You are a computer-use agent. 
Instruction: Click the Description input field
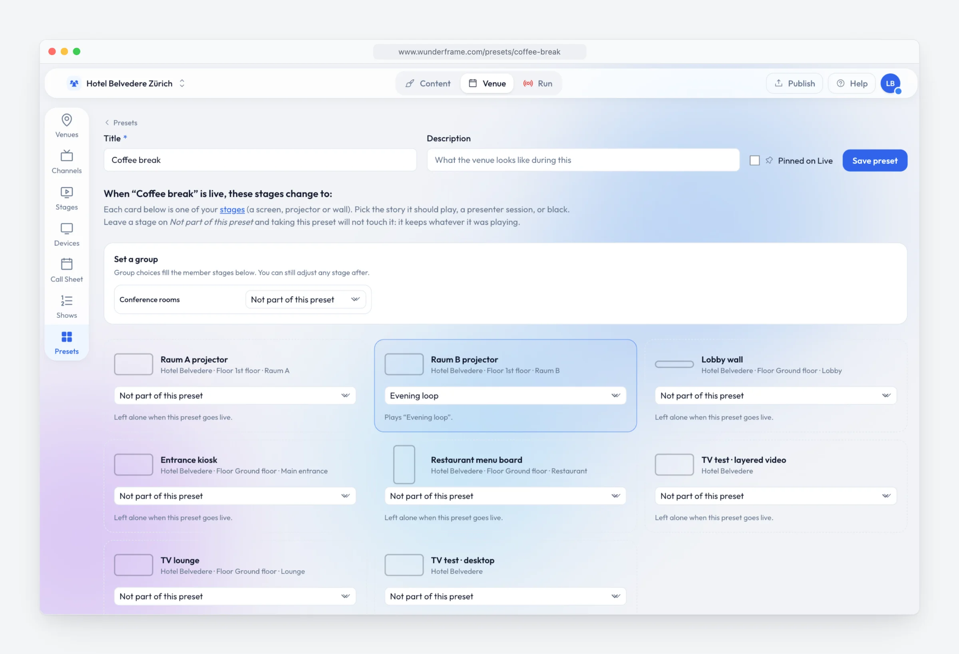583,160
